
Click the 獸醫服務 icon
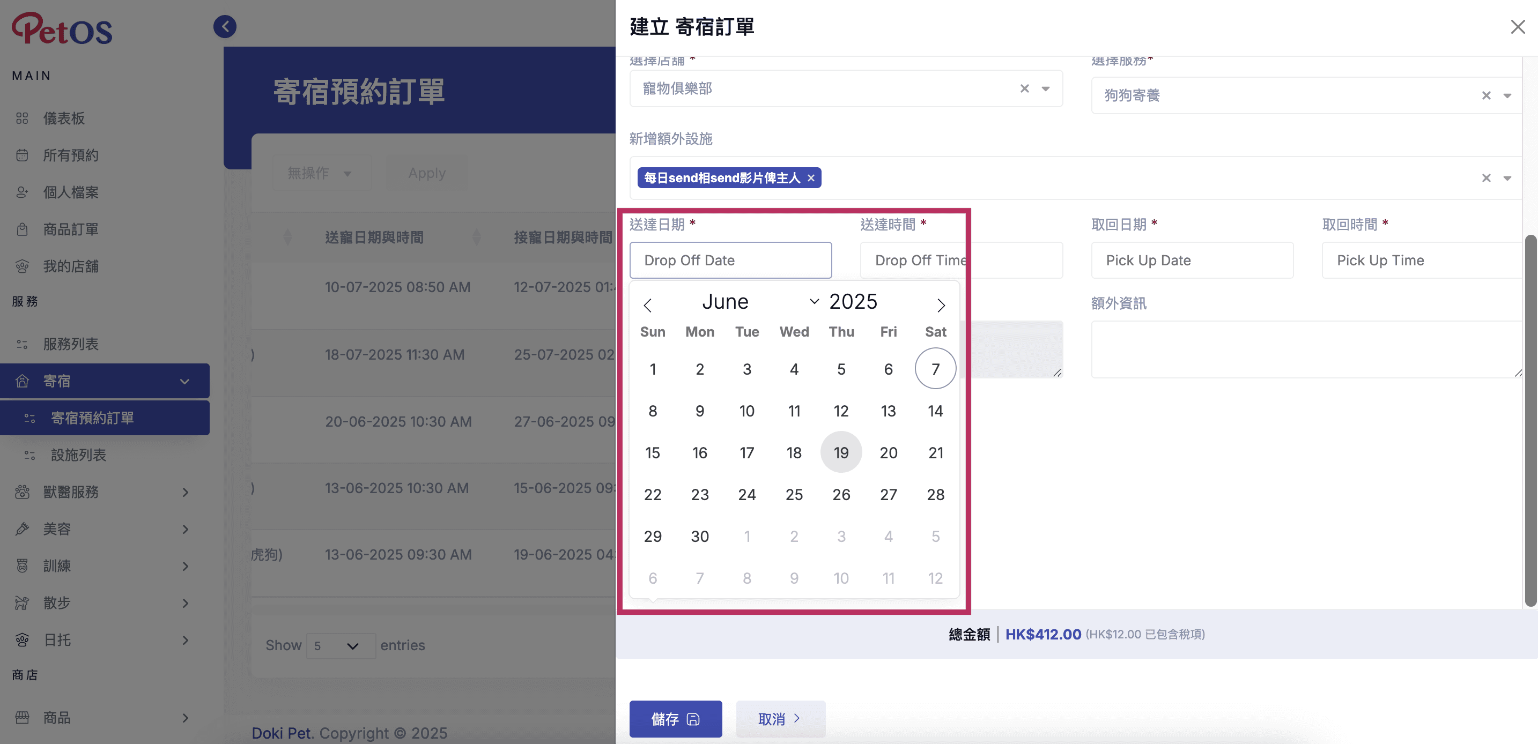(x=22, y=492)
